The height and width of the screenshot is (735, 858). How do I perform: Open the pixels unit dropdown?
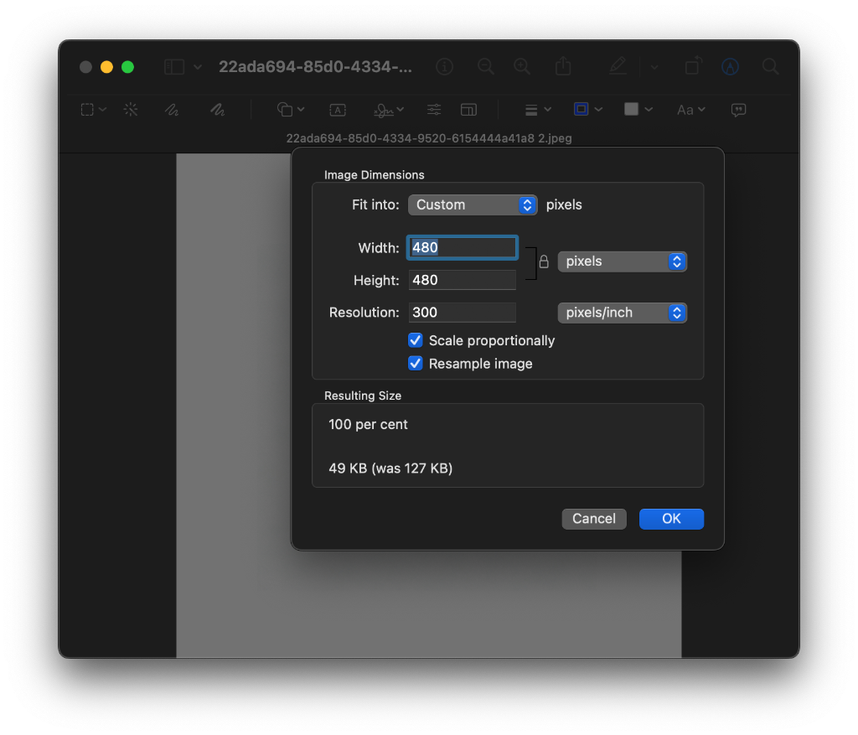622,261
